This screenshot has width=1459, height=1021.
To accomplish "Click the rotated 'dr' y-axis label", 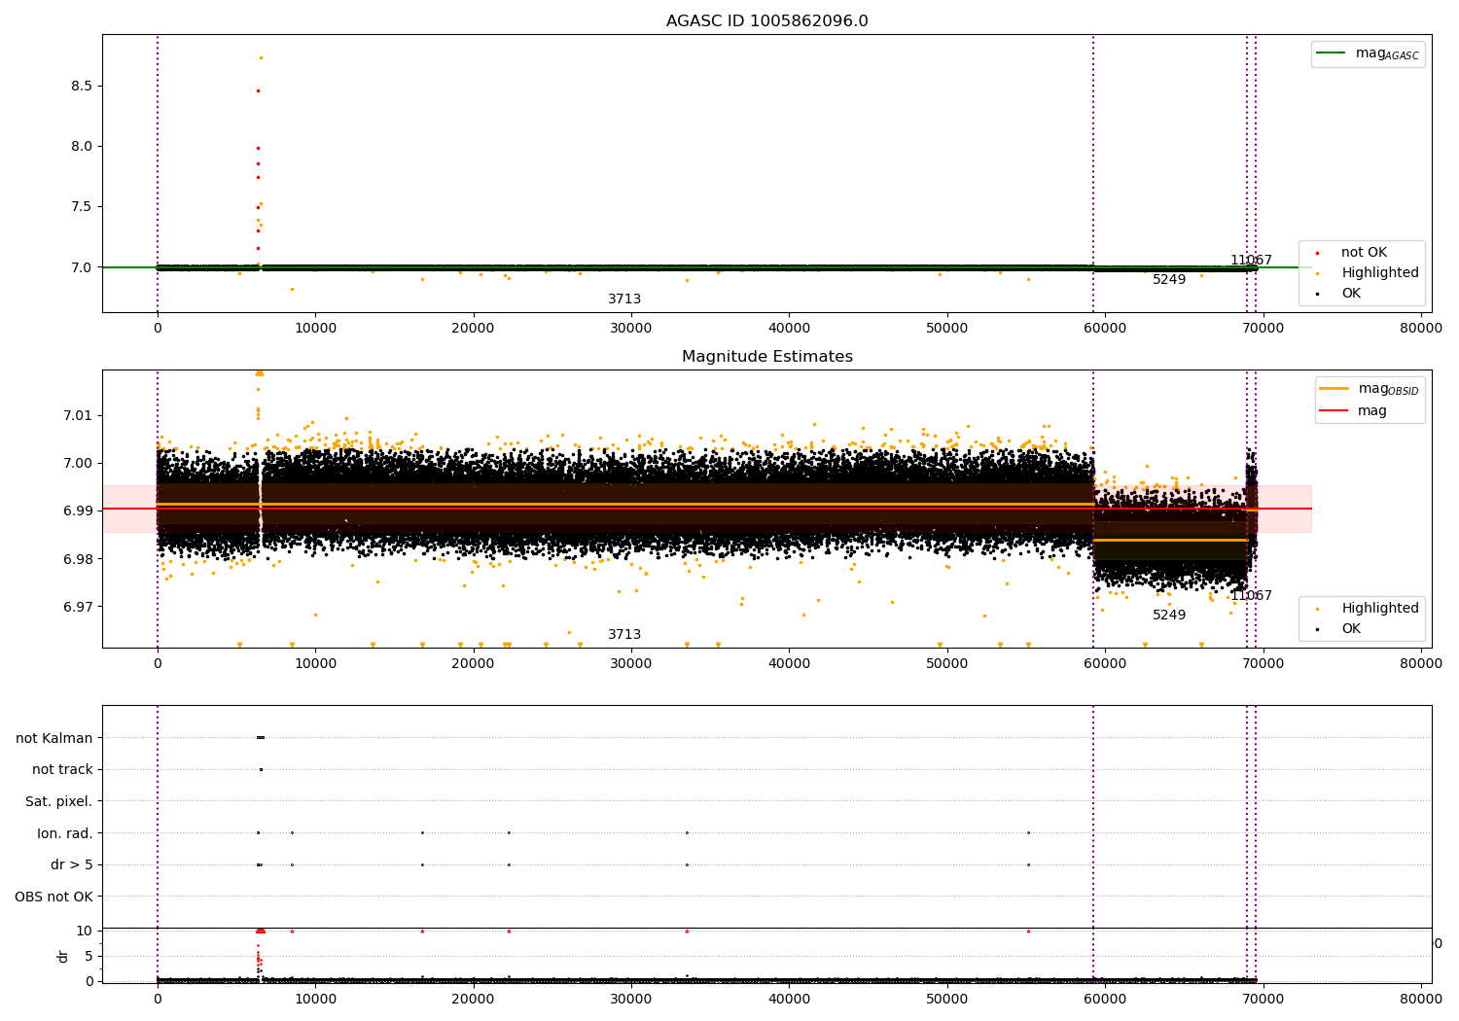I will (x=63, y=956).
